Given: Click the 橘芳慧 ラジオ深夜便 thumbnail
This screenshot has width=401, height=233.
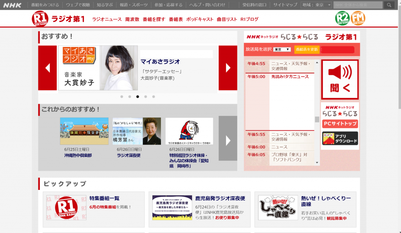Looking at the screenshot, I should coord(137,131).
